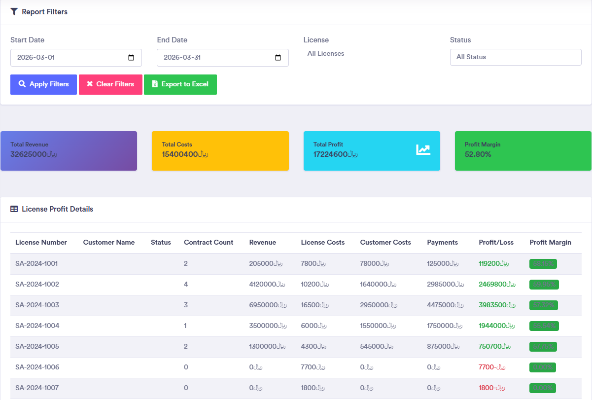The image size is (592, 400).
Task: Focus the End Date field showing 2026-03-31
Action: click(x=223, y=58)
